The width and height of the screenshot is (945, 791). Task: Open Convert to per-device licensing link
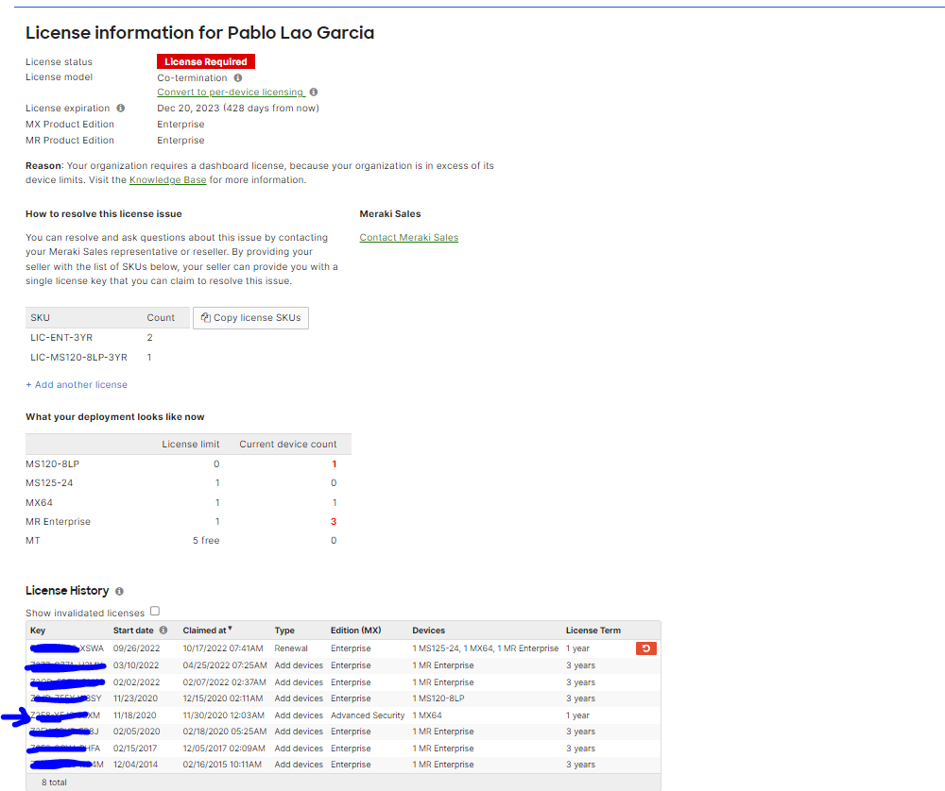(230, 93)
